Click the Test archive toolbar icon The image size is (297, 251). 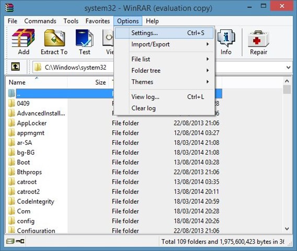pos(85,38)
